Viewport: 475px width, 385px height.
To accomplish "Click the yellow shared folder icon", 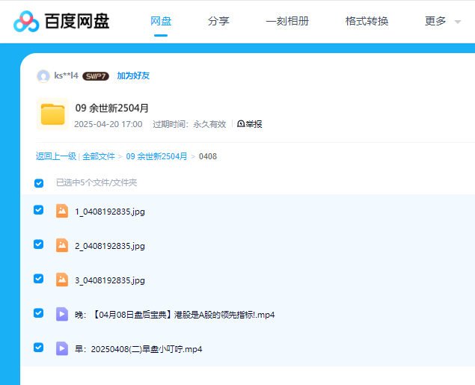I will pos(52,114).
